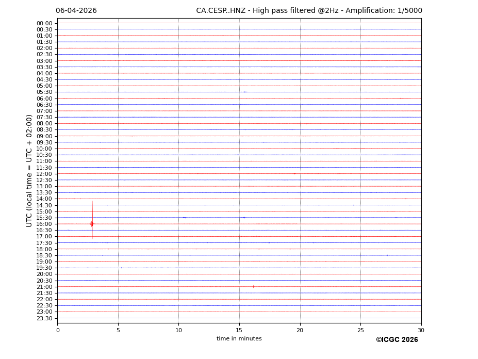Click the x-axis tick label 30
478x359 pixels.
tap(421, 330)
